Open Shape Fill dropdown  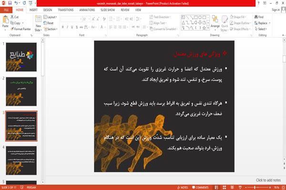point(238,17)
